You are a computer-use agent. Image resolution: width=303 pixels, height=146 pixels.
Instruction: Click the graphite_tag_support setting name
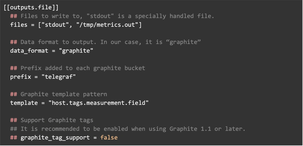click(55, 137)
